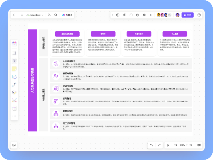This screenshot has height=160, width=213.
Task: Open the zoom percentage dropdown
Action: (x=183, y=145)
